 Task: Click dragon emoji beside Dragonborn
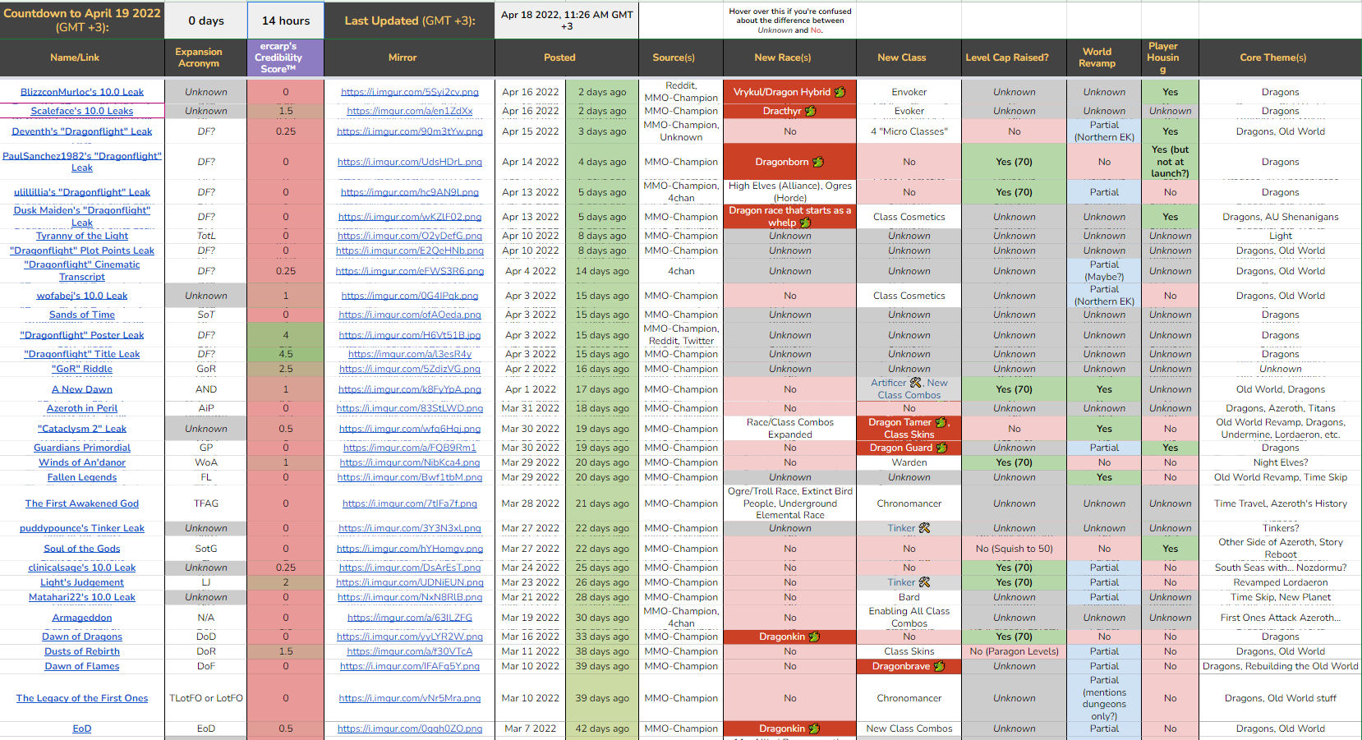click(x=818, y=162)
